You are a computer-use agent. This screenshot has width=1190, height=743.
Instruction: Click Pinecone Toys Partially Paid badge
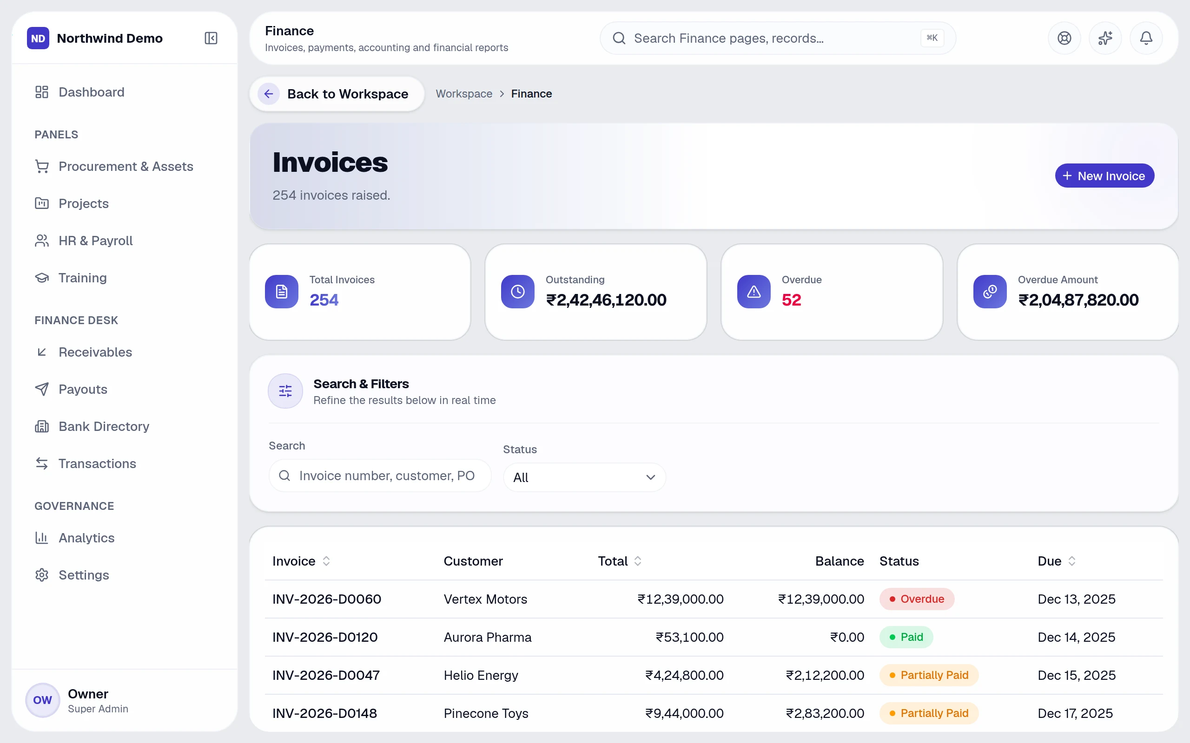[x=929, y=713]
